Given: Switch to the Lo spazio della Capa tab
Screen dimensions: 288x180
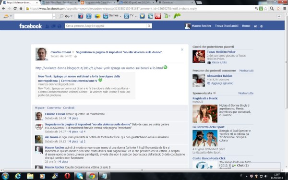Looking at the screenshot, I should coord(98,2).
